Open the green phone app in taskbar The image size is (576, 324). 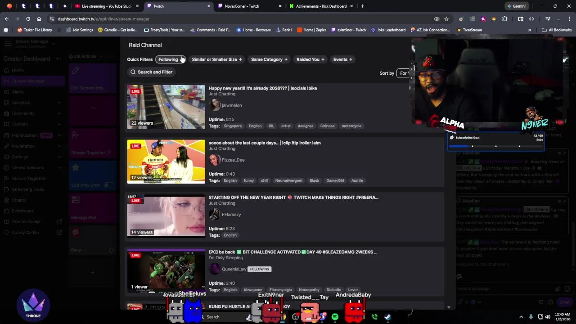pos(374,317)
